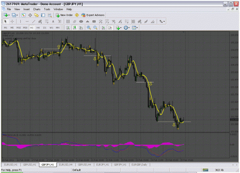Open the Profiles toolbar icon

point(14,15)
